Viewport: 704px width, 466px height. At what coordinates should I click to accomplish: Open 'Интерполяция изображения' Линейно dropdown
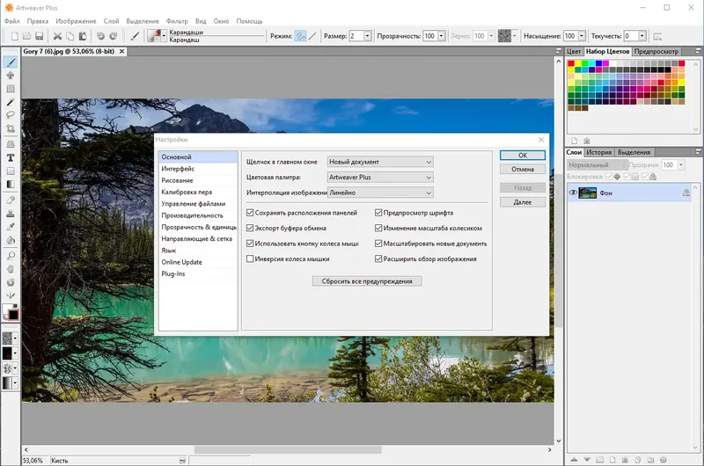380,193
